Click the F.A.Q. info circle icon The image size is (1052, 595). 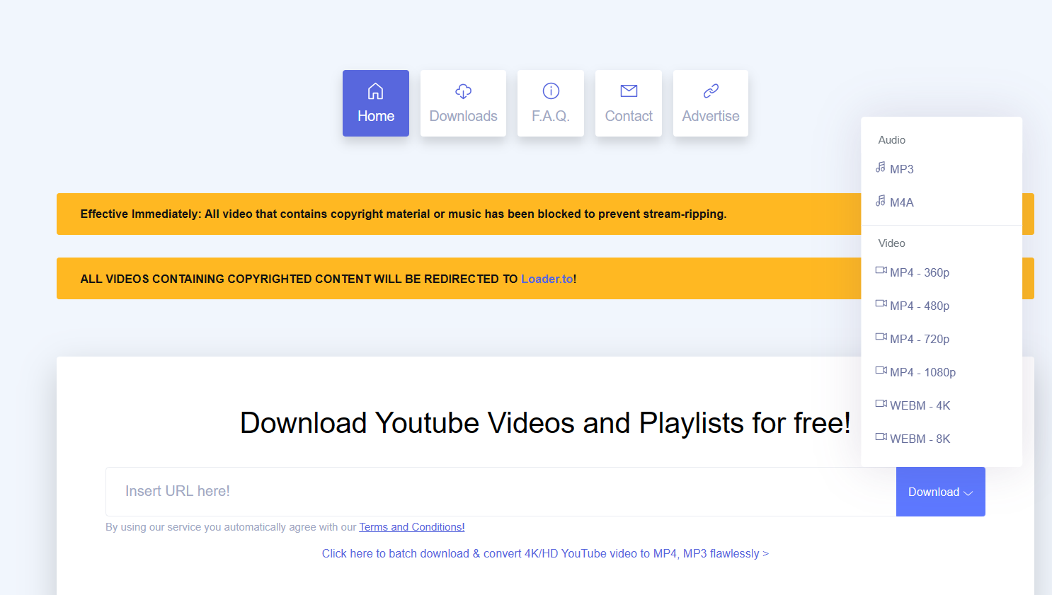pos(551,91)
